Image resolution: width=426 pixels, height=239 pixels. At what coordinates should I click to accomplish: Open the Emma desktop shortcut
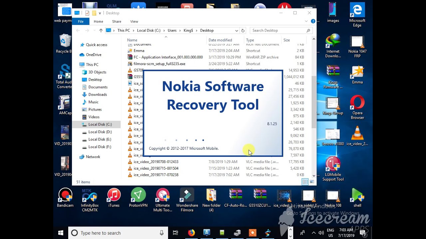pyautogui.click(x=357, y=75)
